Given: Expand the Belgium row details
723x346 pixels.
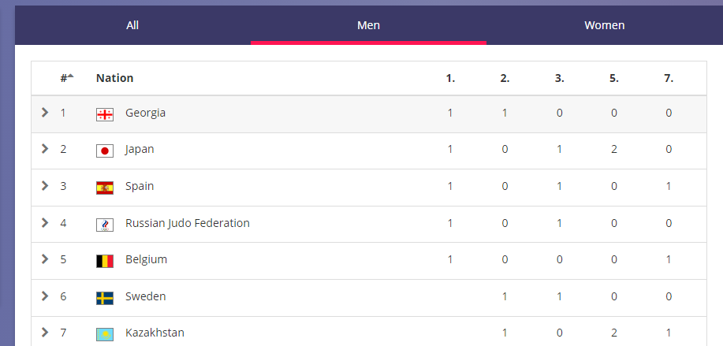Looking at the screenshot, I should tap(45, 259).
